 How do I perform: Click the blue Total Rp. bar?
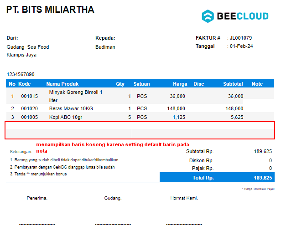(x=217, y=178)
